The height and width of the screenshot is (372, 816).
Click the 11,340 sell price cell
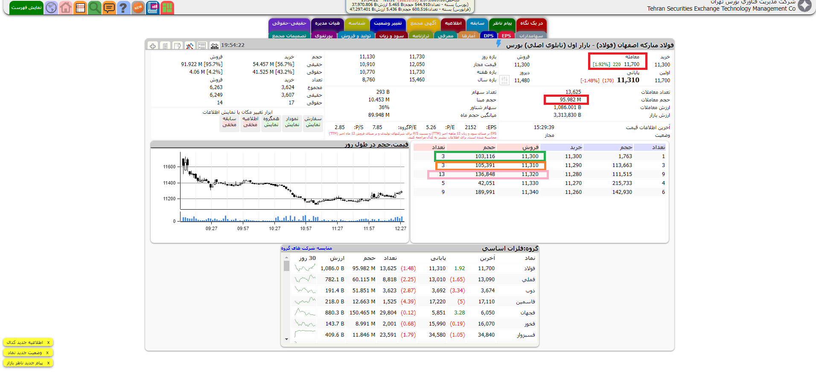click(x=530, y=192)
